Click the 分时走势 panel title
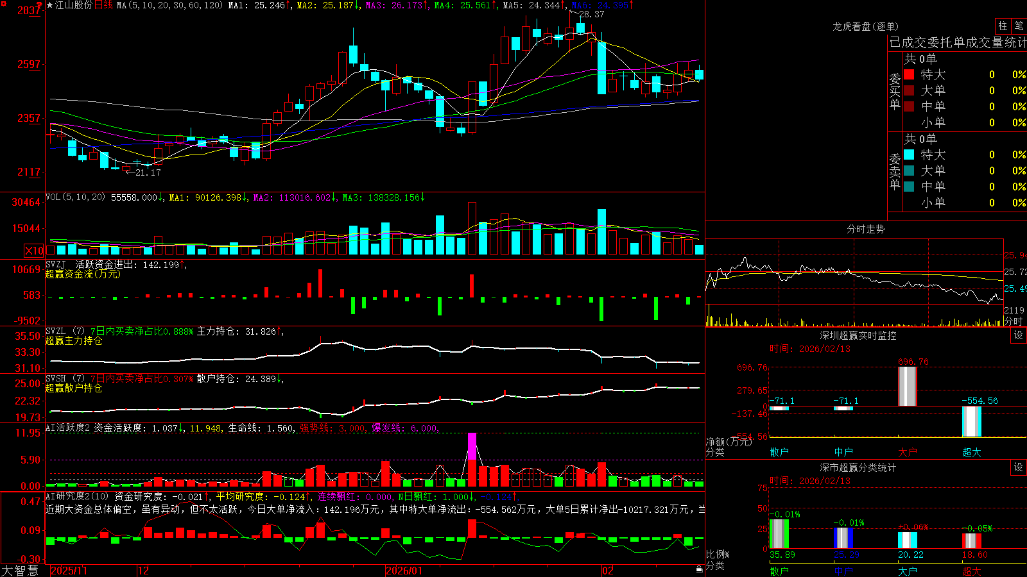1027x577 pixels. 865,229
